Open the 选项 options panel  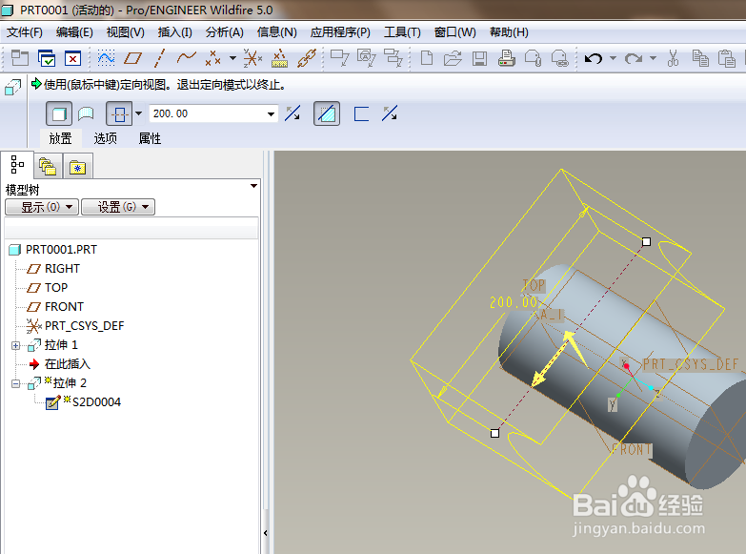click(105, 138)
